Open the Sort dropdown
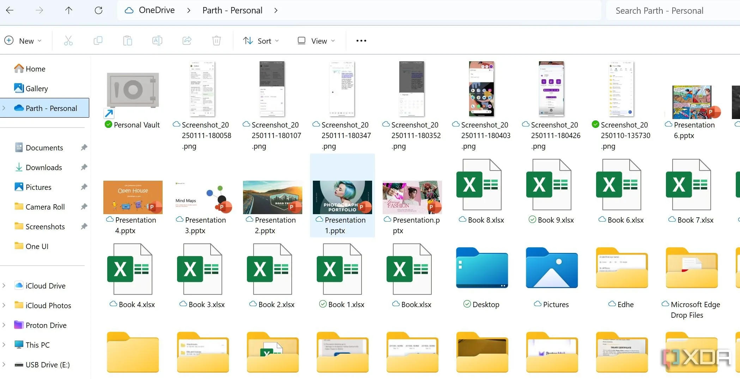 pos(261,41)
